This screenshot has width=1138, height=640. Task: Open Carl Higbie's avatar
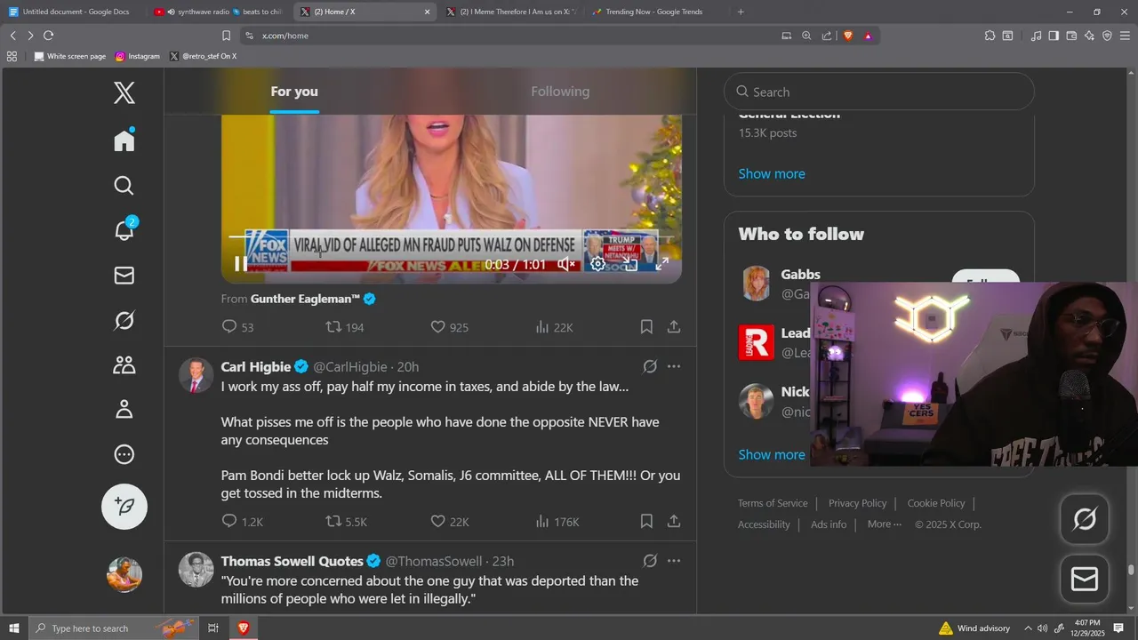[196, 375]
